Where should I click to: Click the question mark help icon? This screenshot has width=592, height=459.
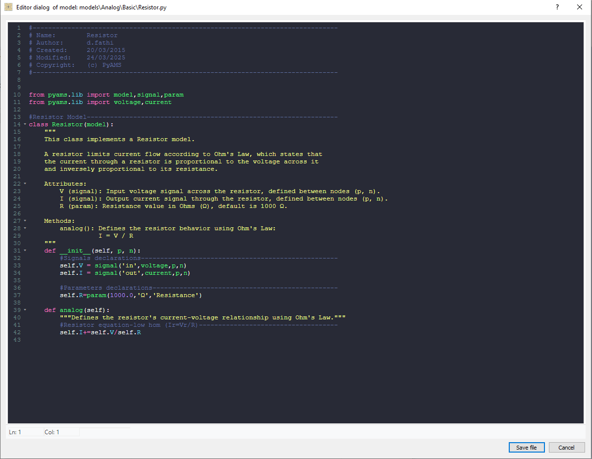click(557, 7)
